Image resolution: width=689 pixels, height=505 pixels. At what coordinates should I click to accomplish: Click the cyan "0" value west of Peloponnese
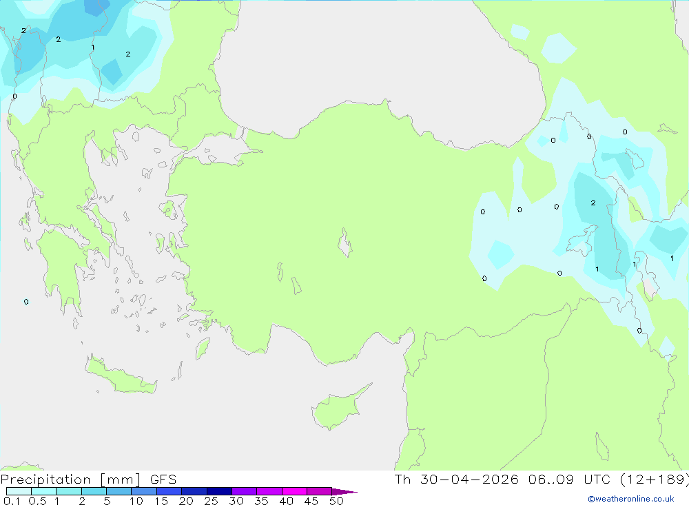pos(26,302)
